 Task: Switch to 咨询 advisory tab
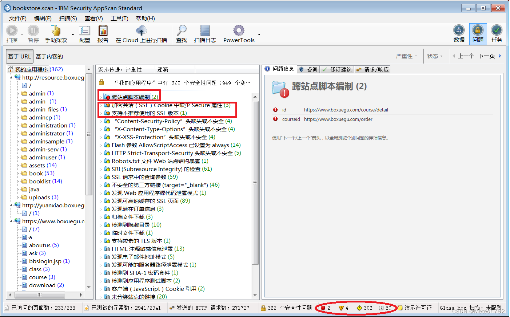308,69
